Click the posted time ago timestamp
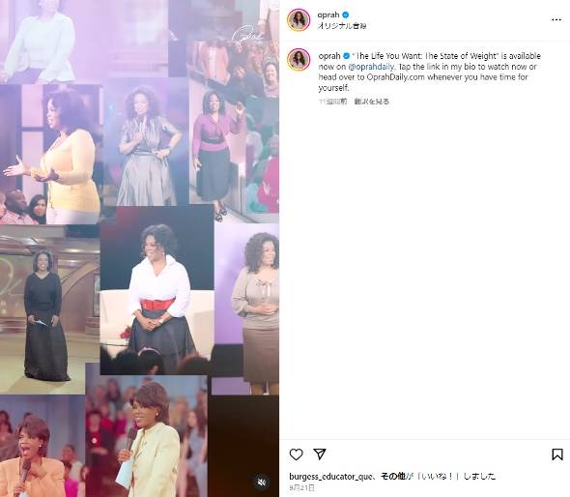Screen dimensions: 570x497 332,102
